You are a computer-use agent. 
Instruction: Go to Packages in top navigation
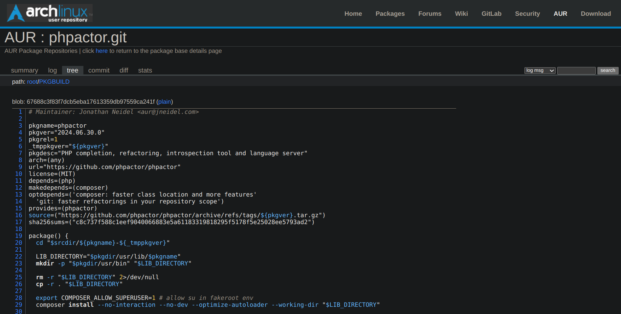(390, 14)
